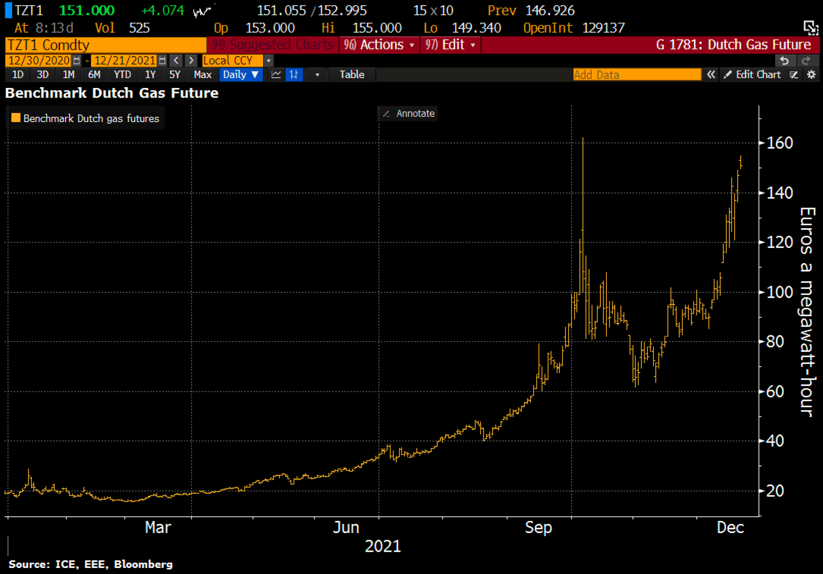Viewport: 823px width, 574px height.
Task: Toggle the Annotate mode on chart
Action: [409, 114]
